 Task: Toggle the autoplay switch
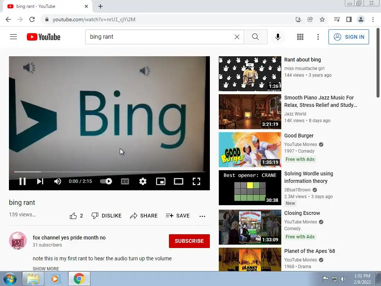point(106,181)
